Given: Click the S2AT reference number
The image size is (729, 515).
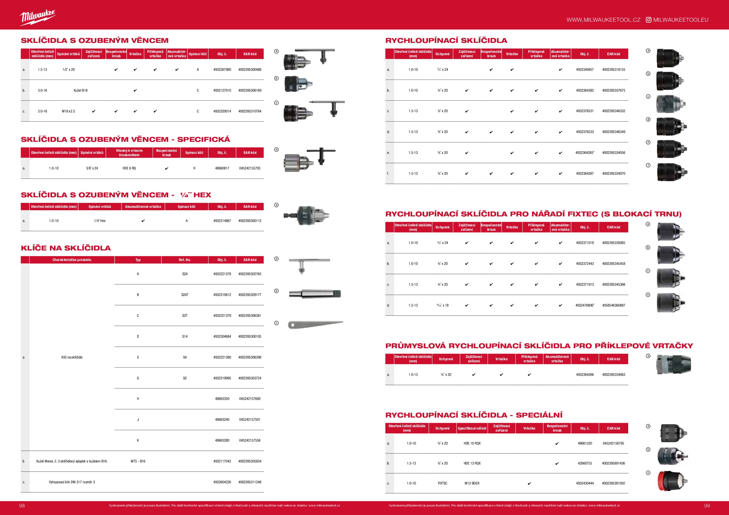Looking at the screenshot, I should [185, 295].
